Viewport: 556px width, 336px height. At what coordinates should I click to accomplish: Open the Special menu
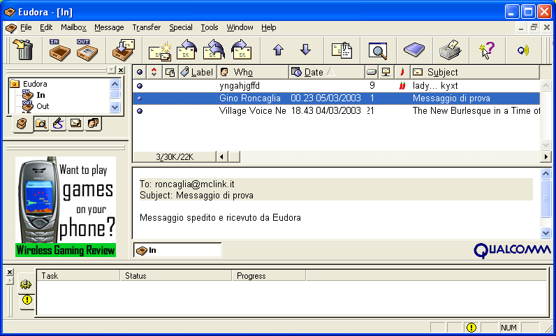coord(180,27)
